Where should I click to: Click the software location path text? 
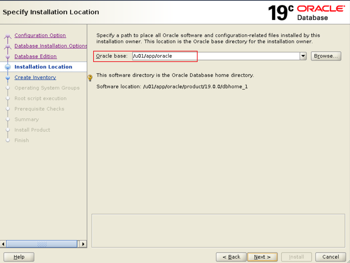click(195, 86)
